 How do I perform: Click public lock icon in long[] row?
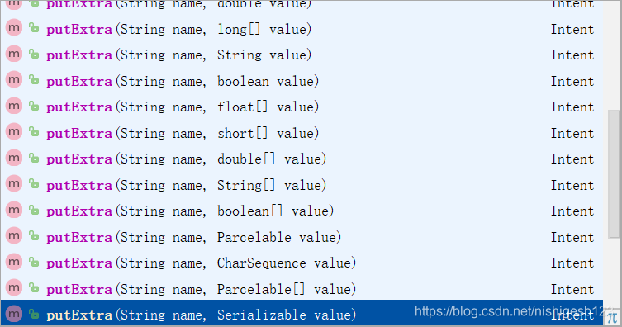coord(34,28)
